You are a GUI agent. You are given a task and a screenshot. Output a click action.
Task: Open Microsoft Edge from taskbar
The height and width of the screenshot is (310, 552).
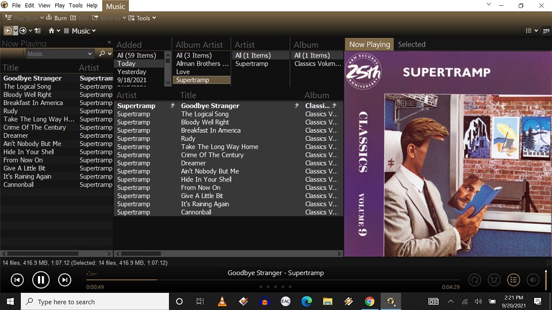(x=306, y=301)
